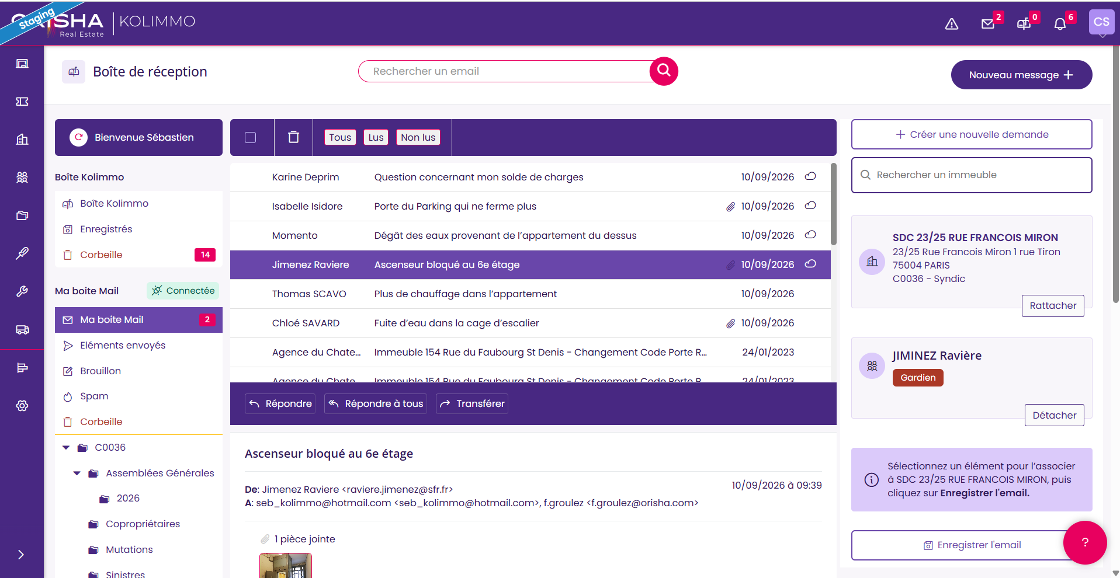Click the Répondre button
Screen dimensions: 1120x578
point(280,403)
